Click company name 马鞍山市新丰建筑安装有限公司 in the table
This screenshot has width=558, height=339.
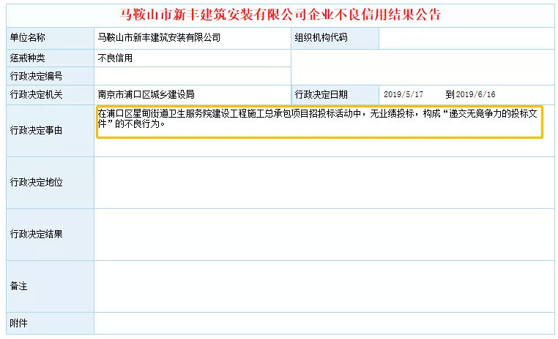pyautogui.click(x=159, y=38)
